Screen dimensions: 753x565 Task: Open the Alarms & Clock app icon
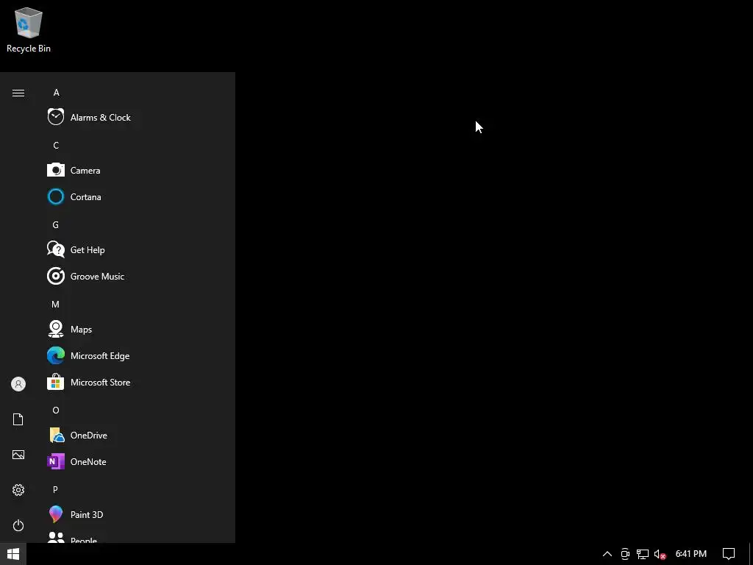(x=56, y=117)
